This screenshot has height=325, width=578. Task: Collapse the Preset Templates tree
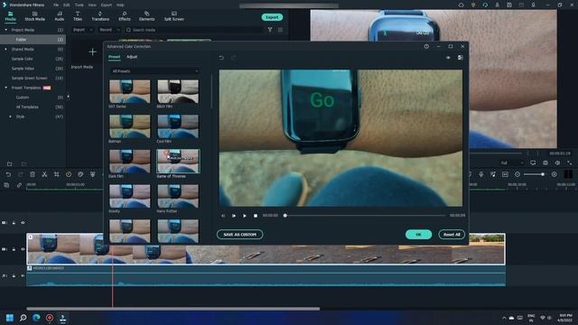[5, 88]
